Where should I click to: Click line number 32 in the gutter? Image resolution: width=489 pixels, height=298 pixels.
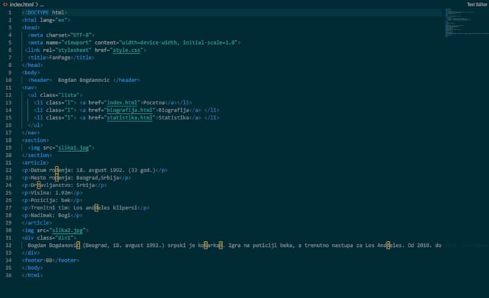(9, 245)
